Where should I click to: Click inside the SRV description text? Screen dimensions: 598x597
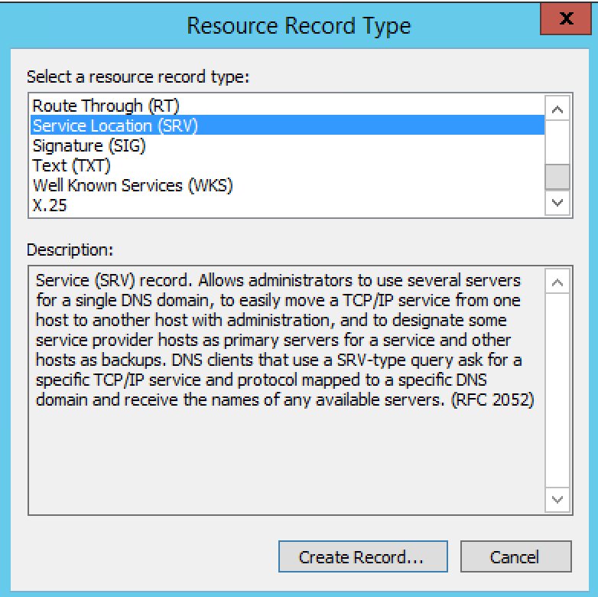284,340
